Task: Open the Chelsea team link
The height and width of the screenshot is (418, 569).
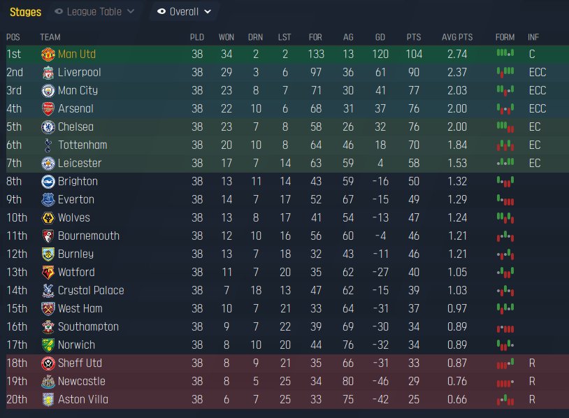Action: click(75, 127)
